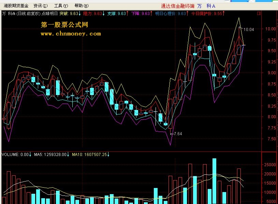Click the MA10: 1607507.25 label
Screen dimensions: 278x204
(x=91, y=155)
